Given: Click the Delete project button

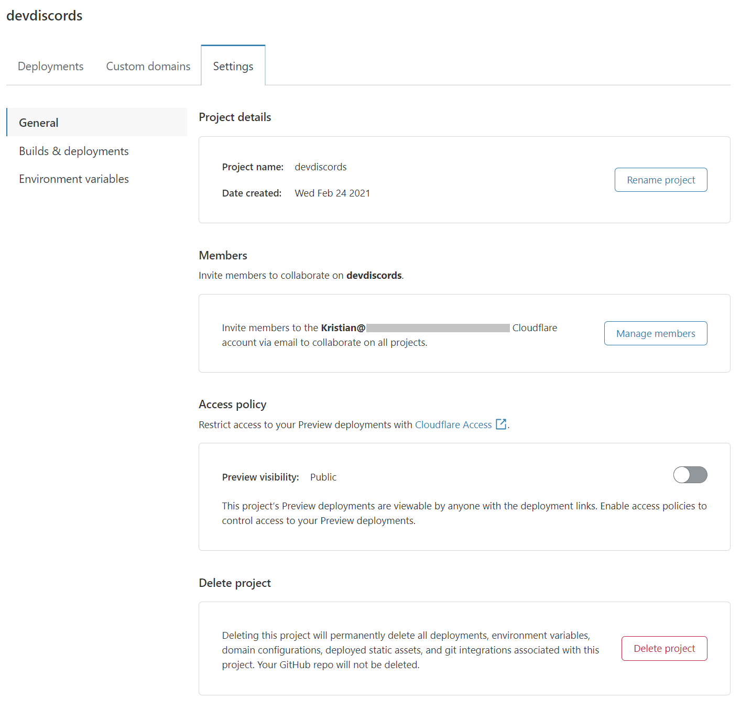Looking at the screenshot, I should click(664, 648).
